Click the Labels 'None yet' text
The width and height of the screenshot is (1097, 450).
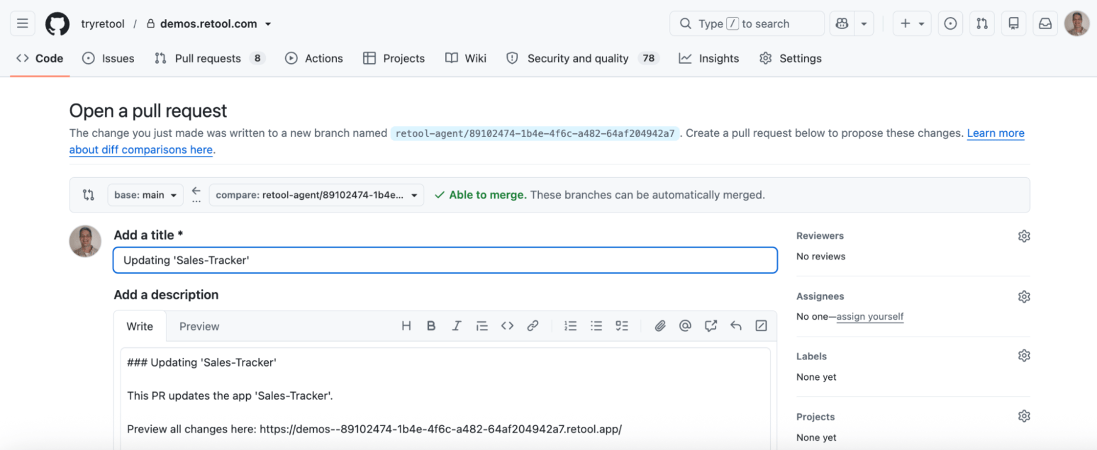coord(816,377)
